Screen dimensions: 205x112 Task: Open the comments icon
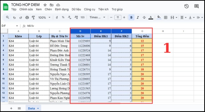point(196,6)
